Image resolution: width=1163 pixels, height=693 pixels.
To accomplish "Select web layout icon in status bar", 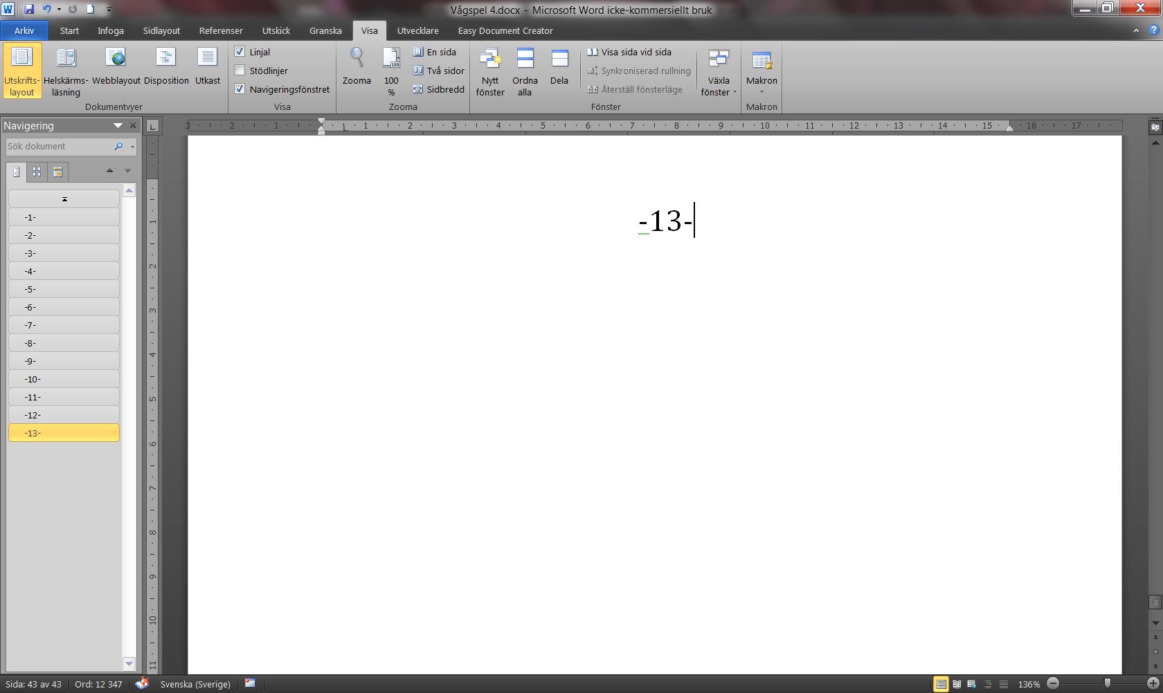I will 972,684.
